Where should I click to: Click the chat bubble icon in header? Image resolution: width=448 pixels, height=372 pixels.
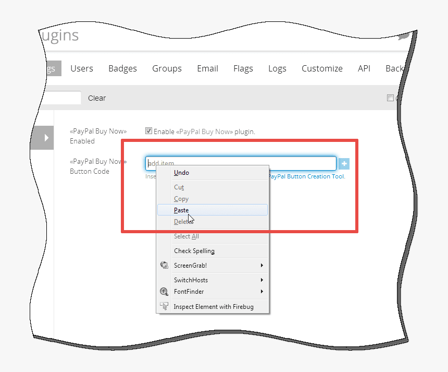click(x=403, y=37)
